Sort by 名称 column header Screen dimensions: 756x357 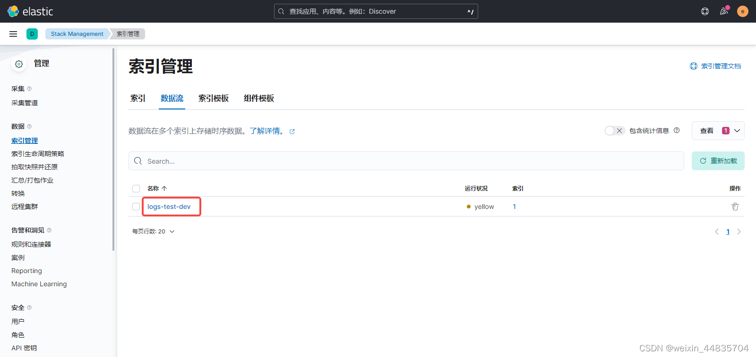click(x=157, y=188)
